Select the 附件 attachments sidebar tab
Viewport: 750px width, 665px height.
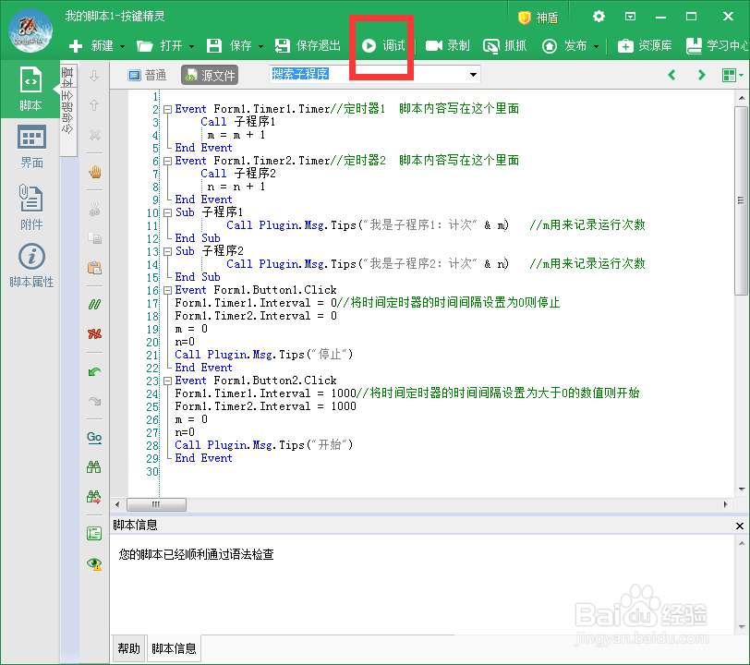(31, 207)
